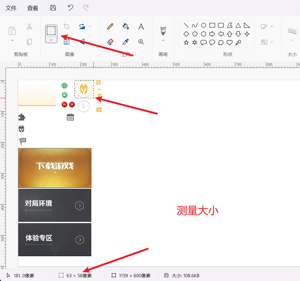Screen dimensions: 300x281
Task: Choose the right arrow shape
Action: click(212, 34)
